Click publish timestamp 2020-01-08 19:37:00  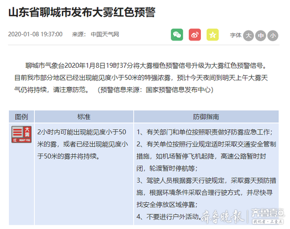tap(35, 34)
